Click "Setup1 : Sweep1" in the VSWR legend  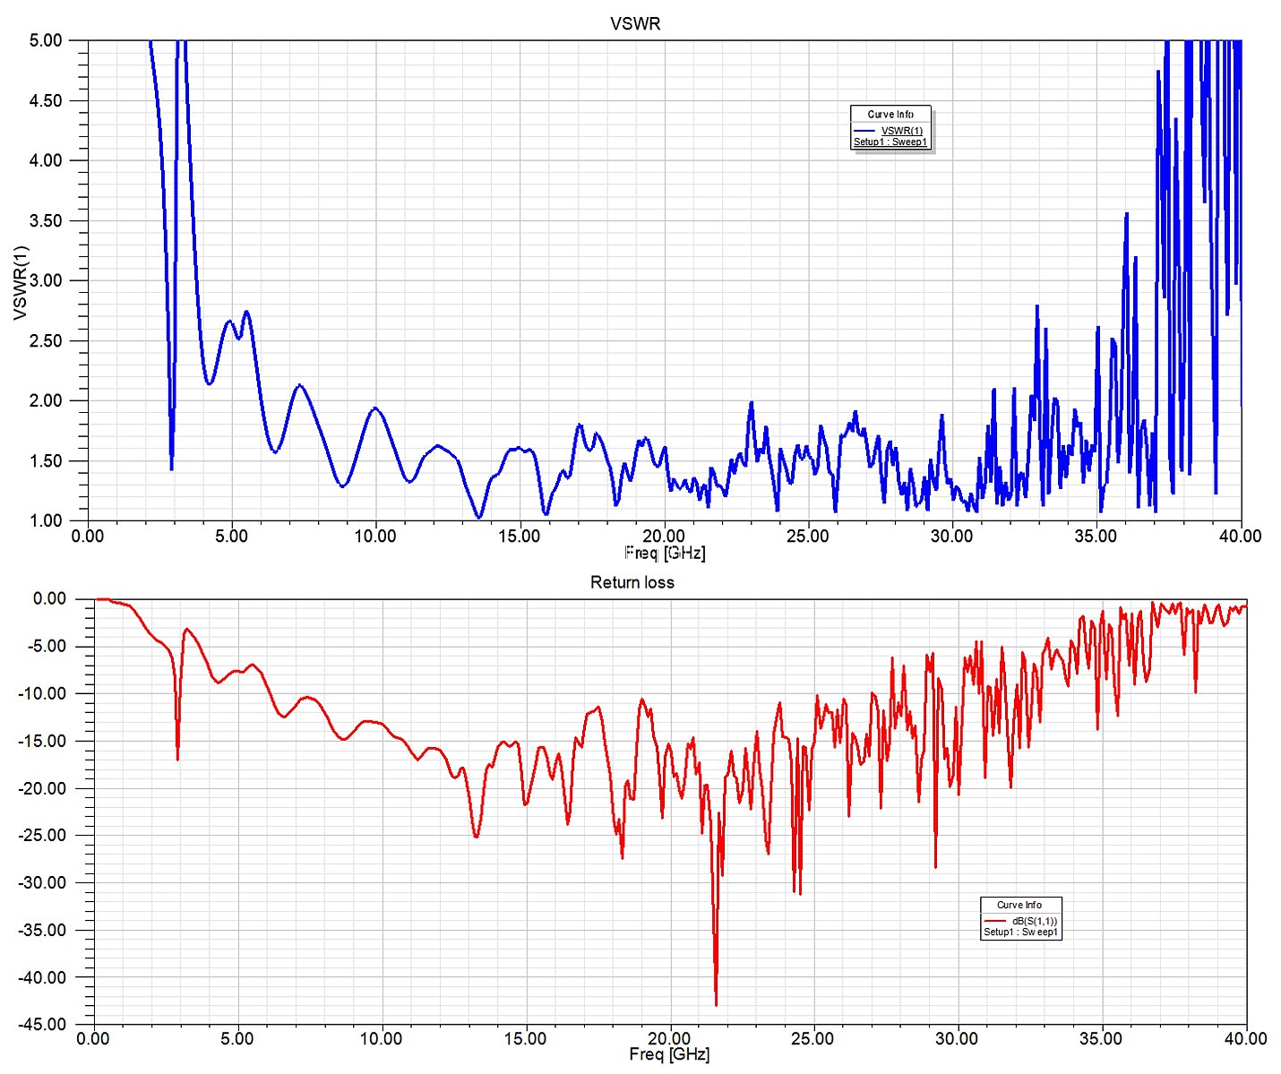pyautogui.click(x=890, y=142)
